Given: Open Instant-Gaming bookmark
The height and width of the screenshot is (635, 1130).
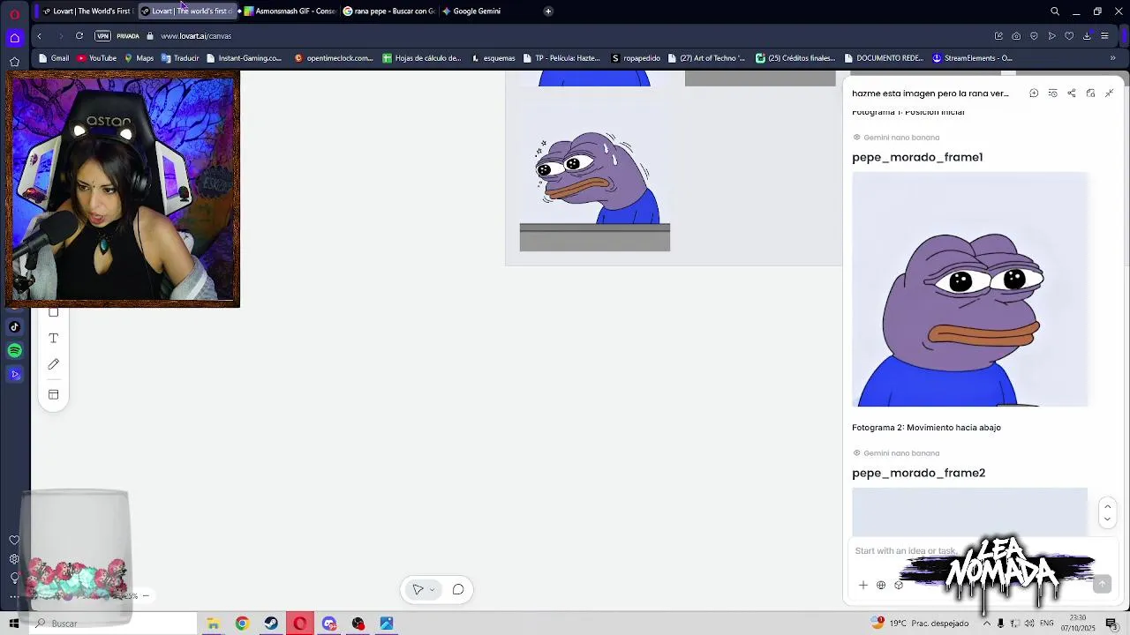Looking at the screenshot, I should [244, 58].
